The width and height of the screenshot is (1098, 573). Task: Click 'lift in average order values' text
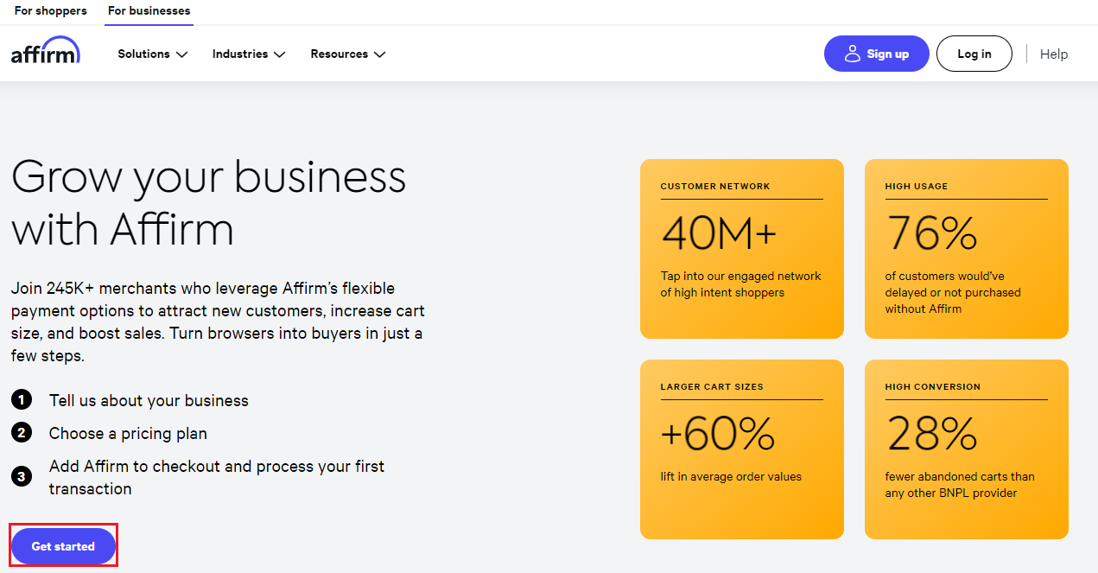point(731,476)
